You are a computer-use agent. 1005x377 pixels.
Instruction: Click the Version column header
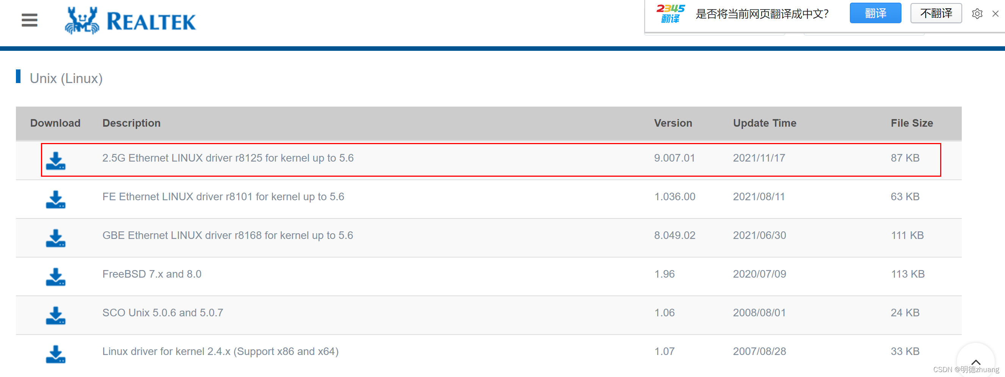pos(673,123)
